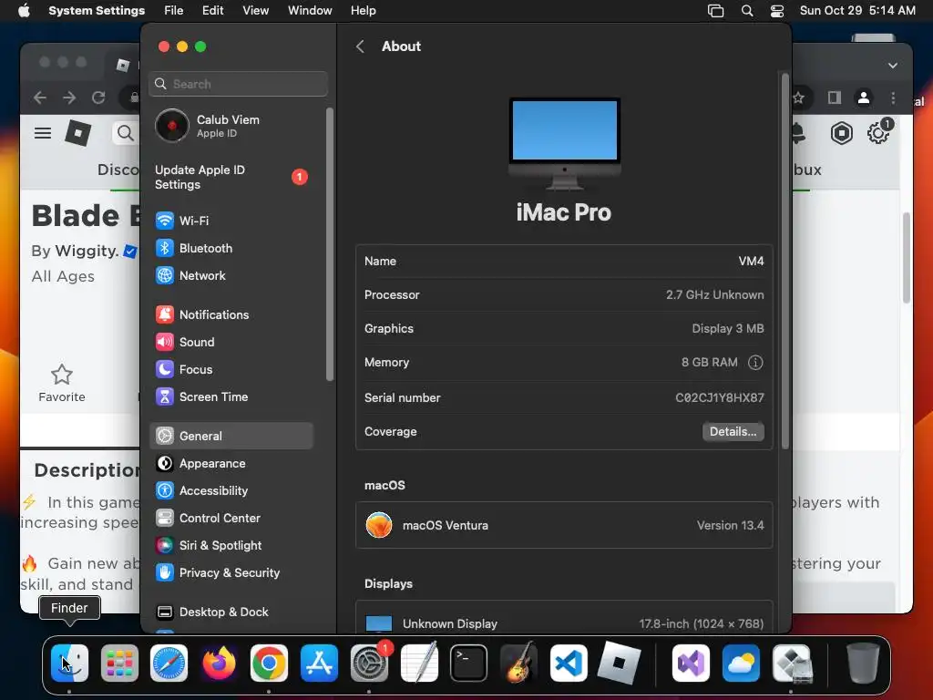933x700 pixels.
Task: Click the About pane scrollbar
Action: click(784, 261)
